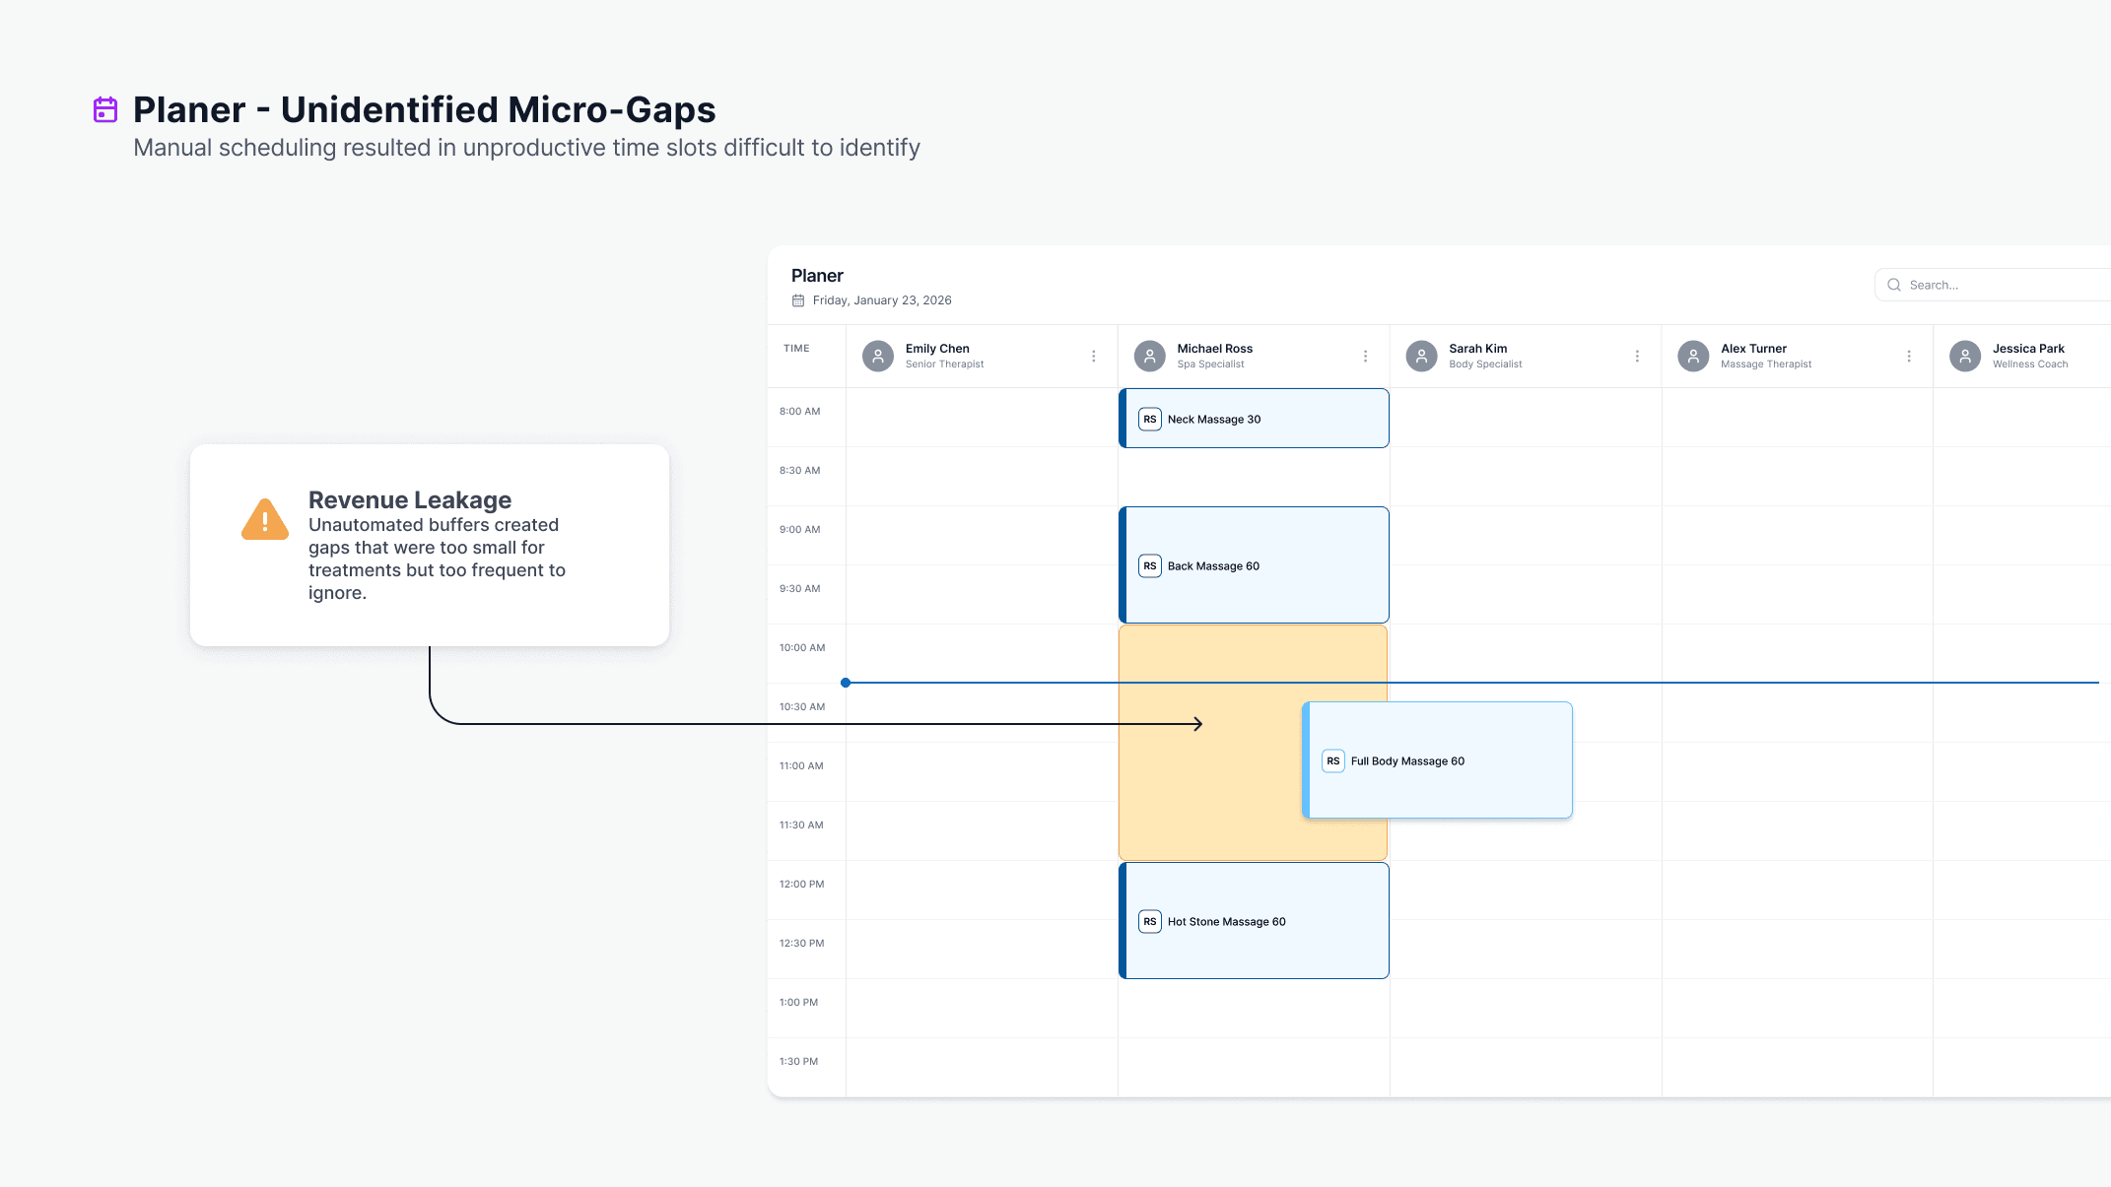The image size is (2111, 1187).
Task: Open Emily Chen's column options menu
Action: (x=1093, y=356)
